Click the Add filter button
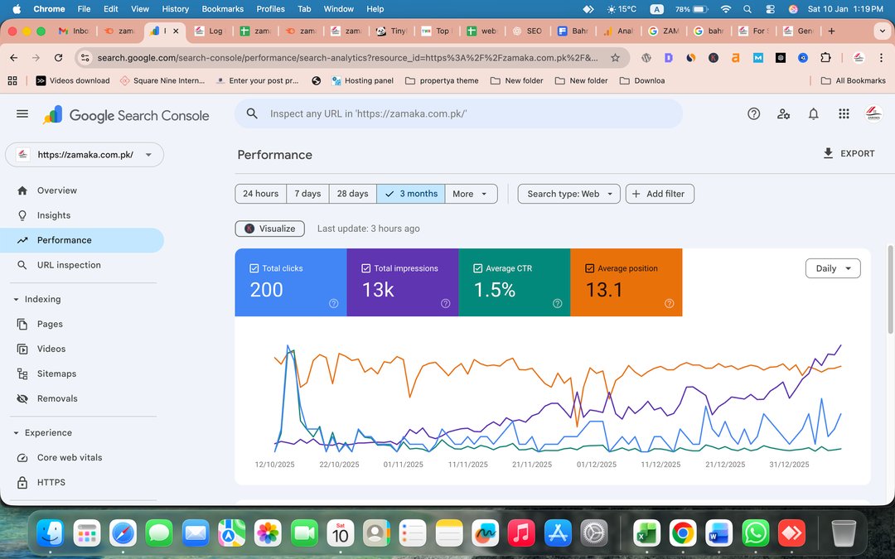The height and width of the screenshot is (559, 895). [660, 194]
